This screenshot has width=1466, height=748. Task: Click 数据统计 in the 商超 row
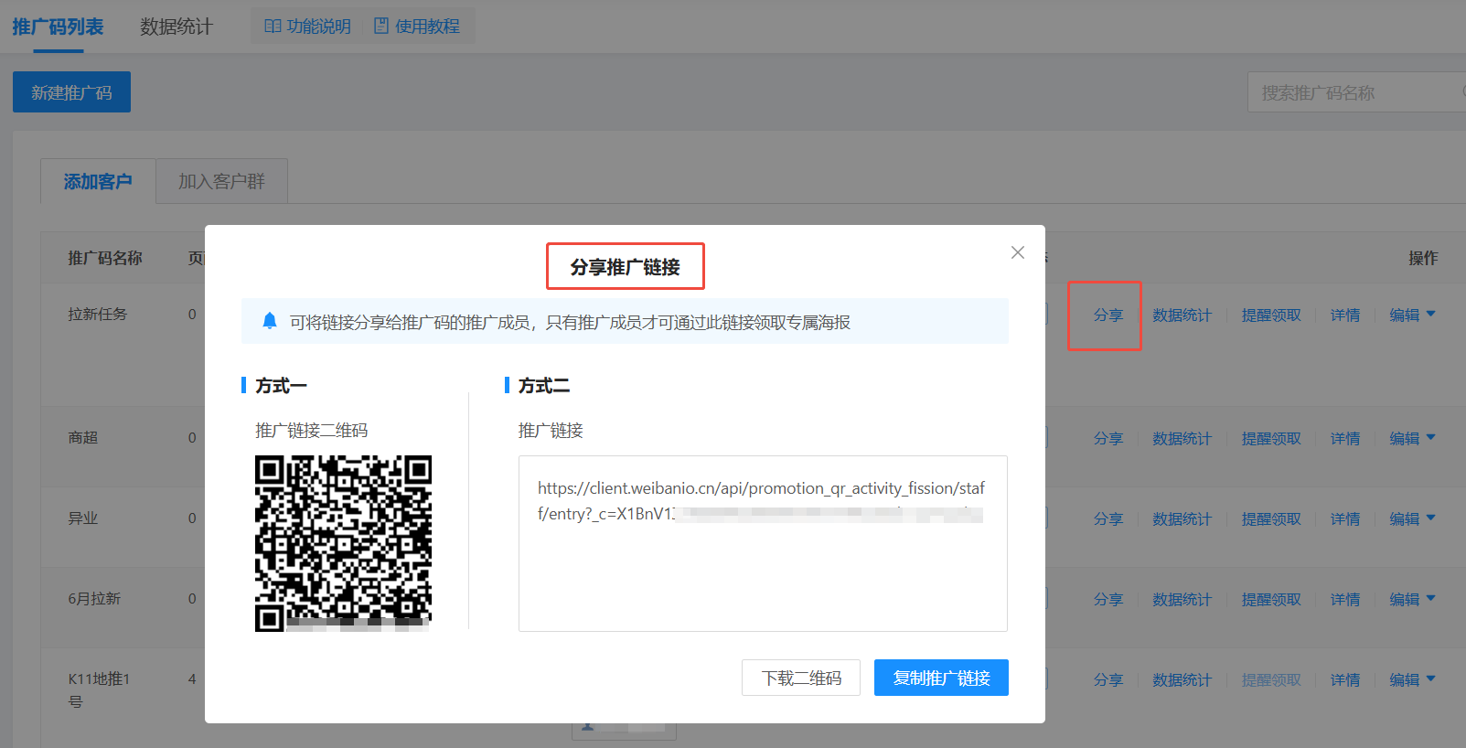pos(1182,438)
